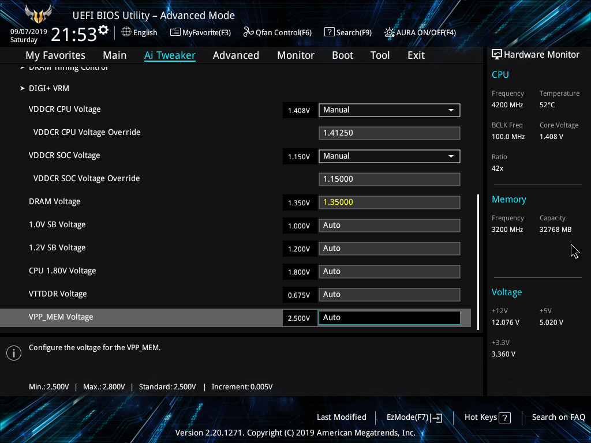Click the 0.675V VTTDDR readout
The width and height of the screenshot is (591, 443).
pyautogui.click(x=300, y=295)
